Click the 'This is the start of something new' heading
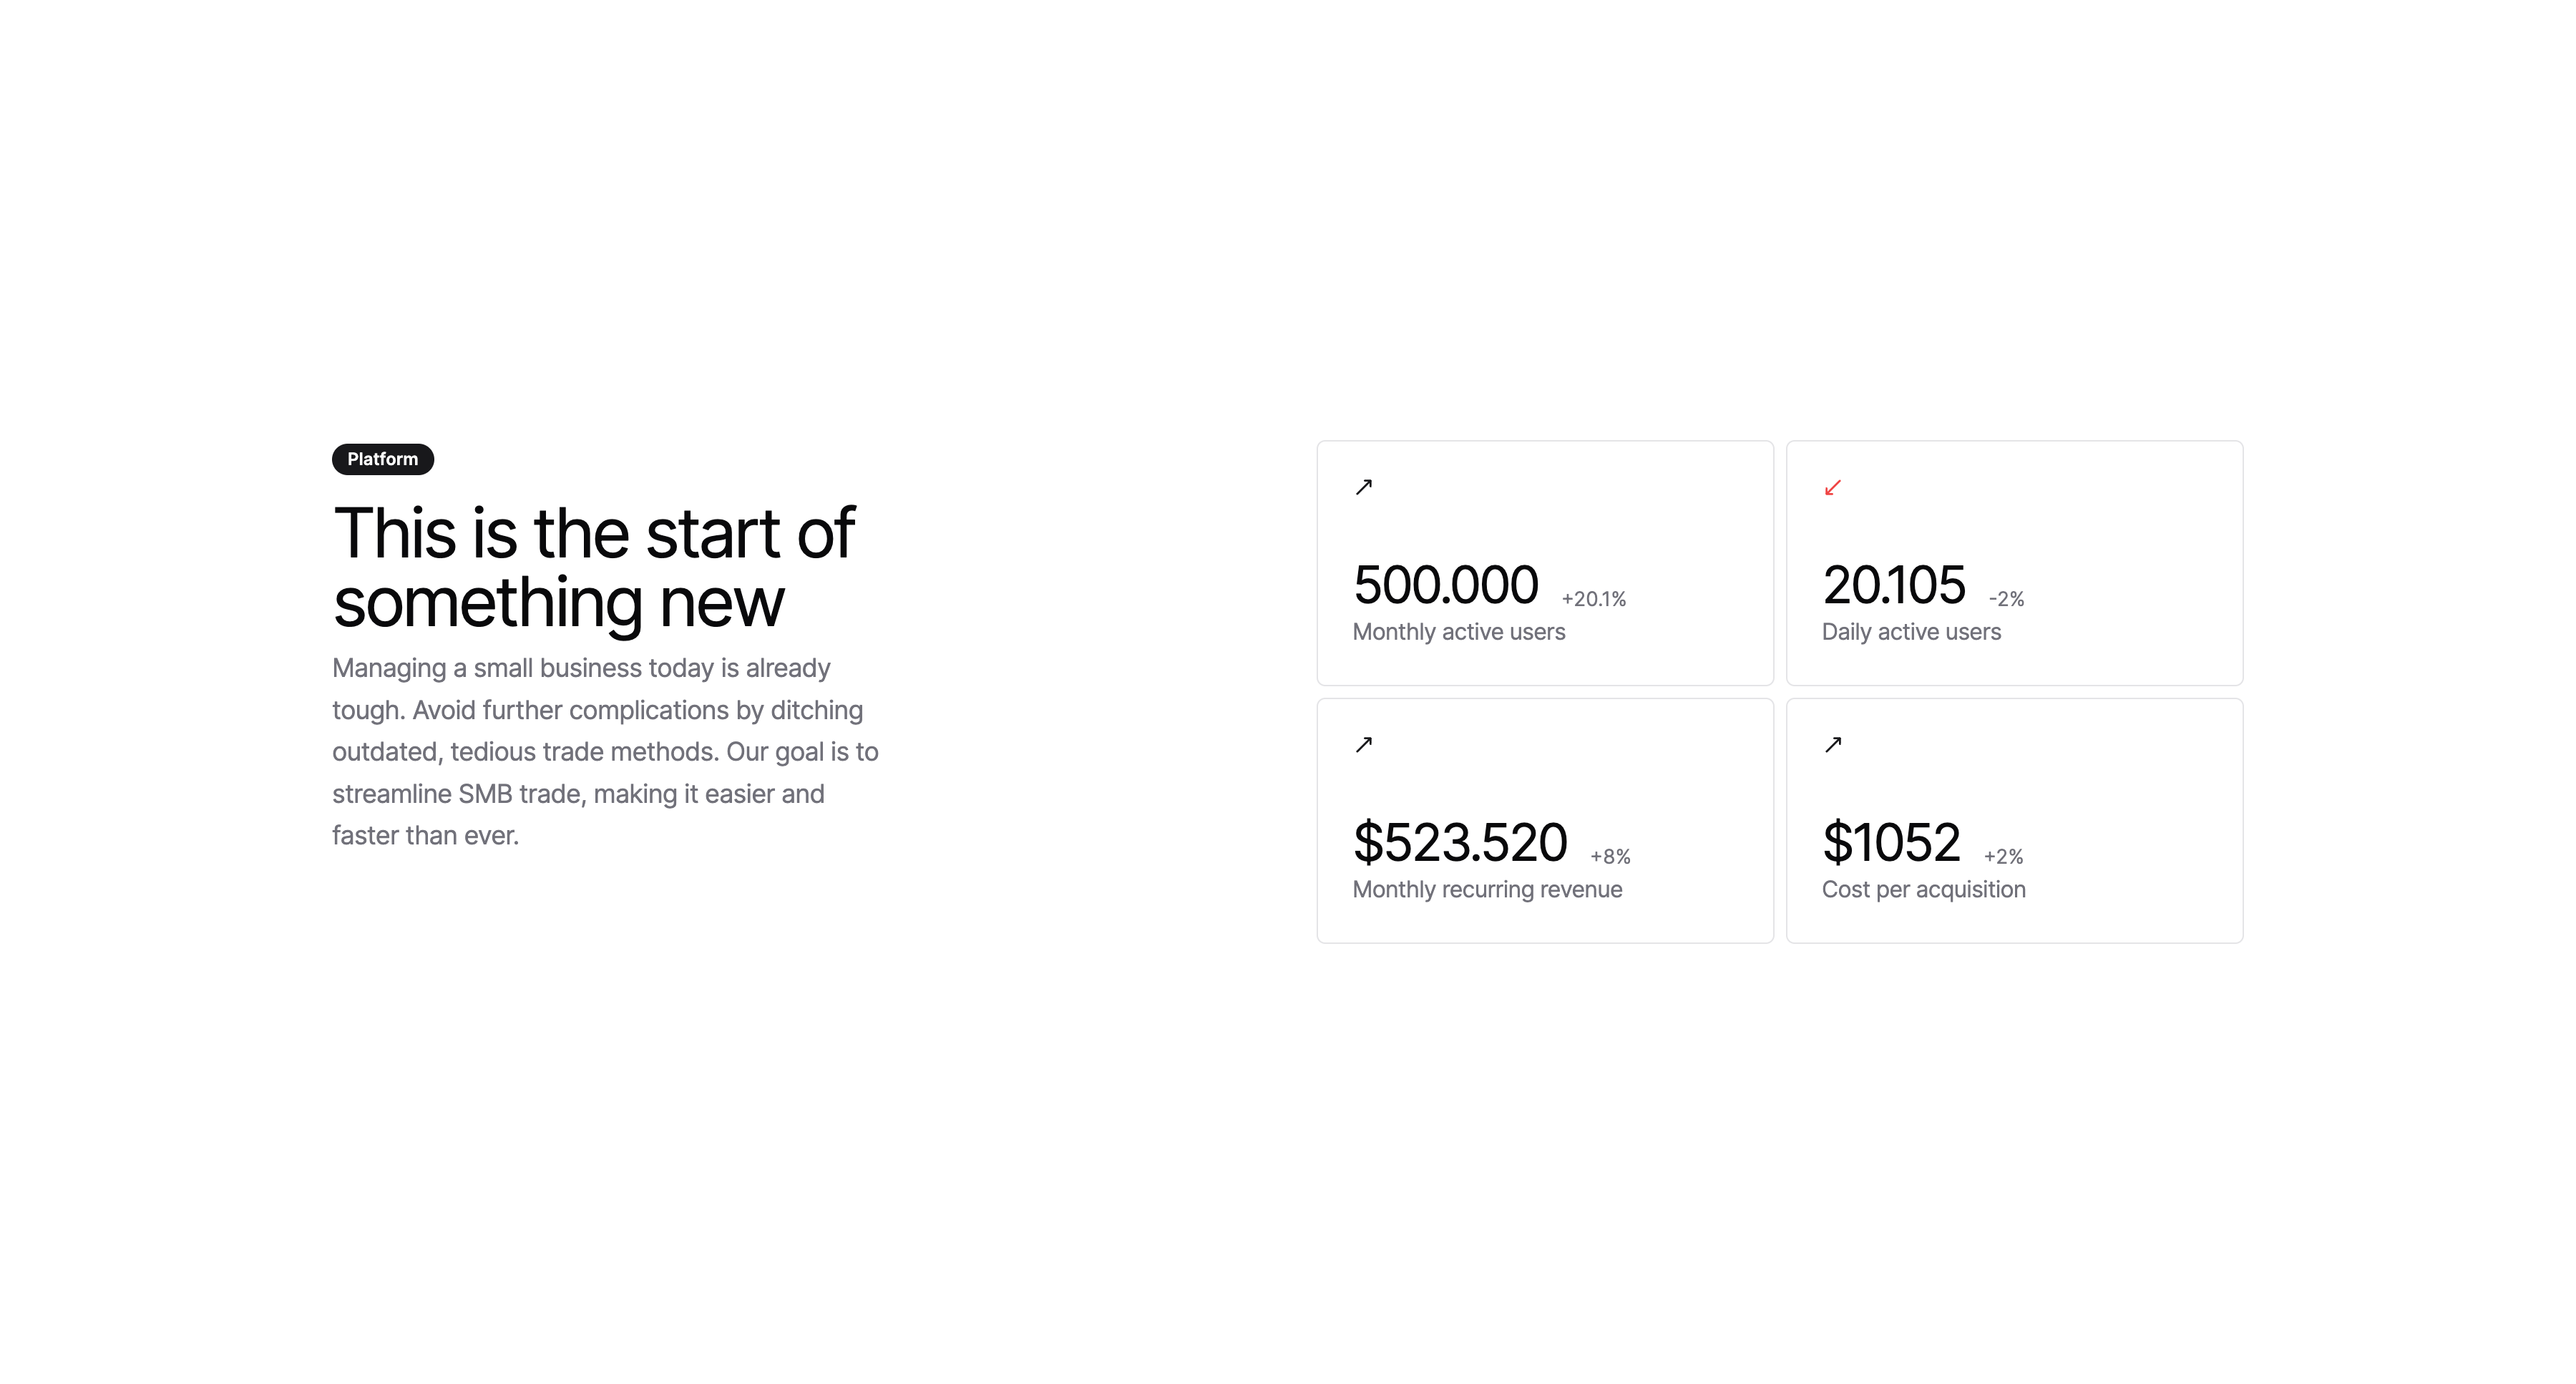Screen dimensions: 2576x1384 pos(594,567)
